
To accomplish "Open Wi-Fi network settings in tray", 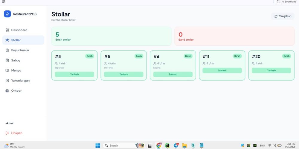I will click(x=270, y=145).
